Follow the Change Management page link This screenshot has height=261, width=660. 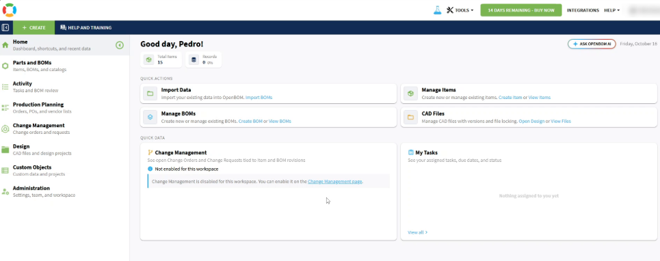click(334, 182)
